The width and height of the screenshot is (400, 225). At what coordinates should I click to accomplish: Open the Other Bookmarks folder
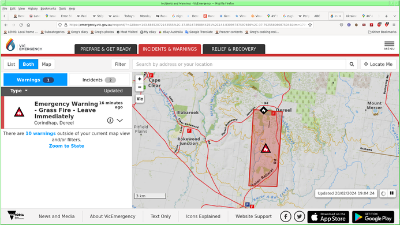tap(382, 32)
